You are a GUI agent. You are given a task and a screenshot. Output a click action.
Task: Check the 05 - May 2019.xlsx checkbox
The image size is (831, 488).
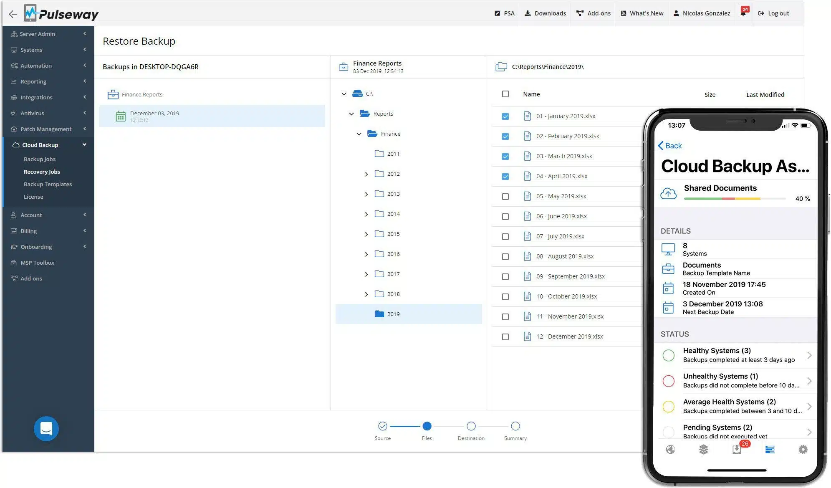pyautogui.click(x=505, y=197)
